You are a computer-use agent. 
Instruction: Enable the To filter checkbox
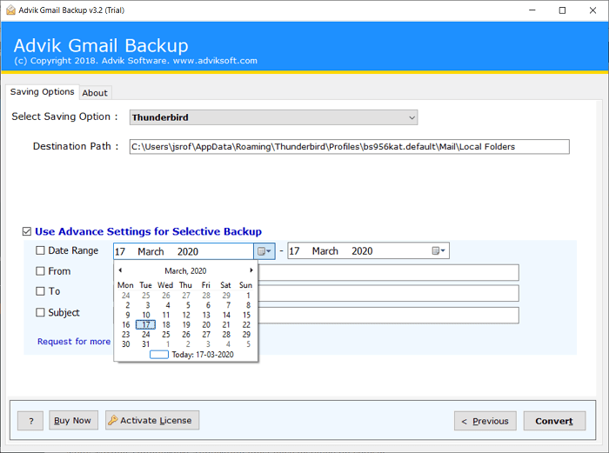click(40, 291)
